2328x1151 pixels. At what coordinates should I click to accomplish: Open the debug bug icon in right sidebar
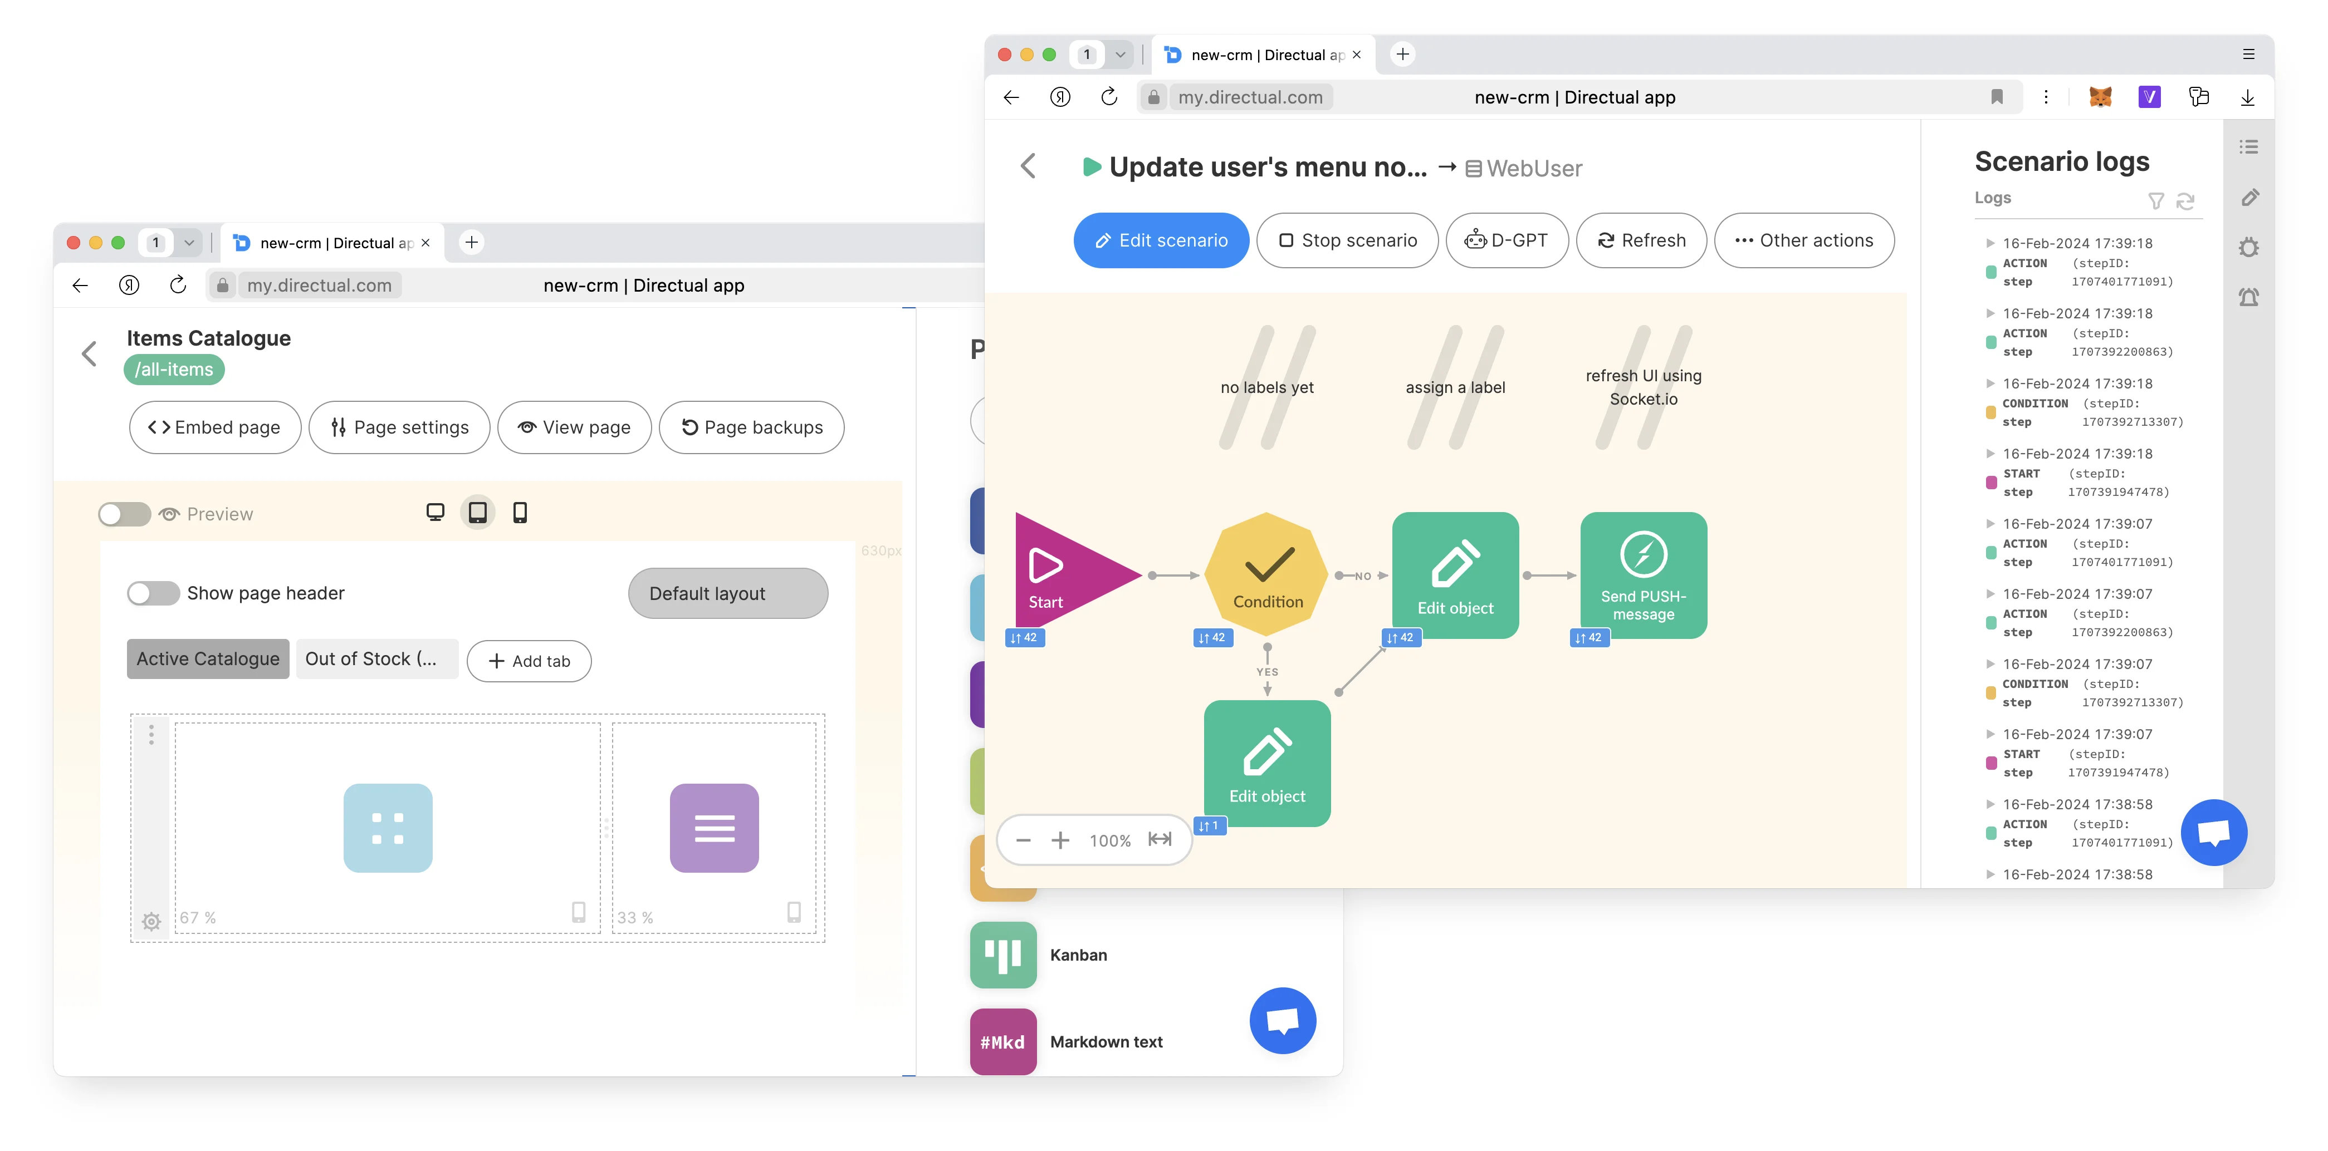tap(2248, 247)
